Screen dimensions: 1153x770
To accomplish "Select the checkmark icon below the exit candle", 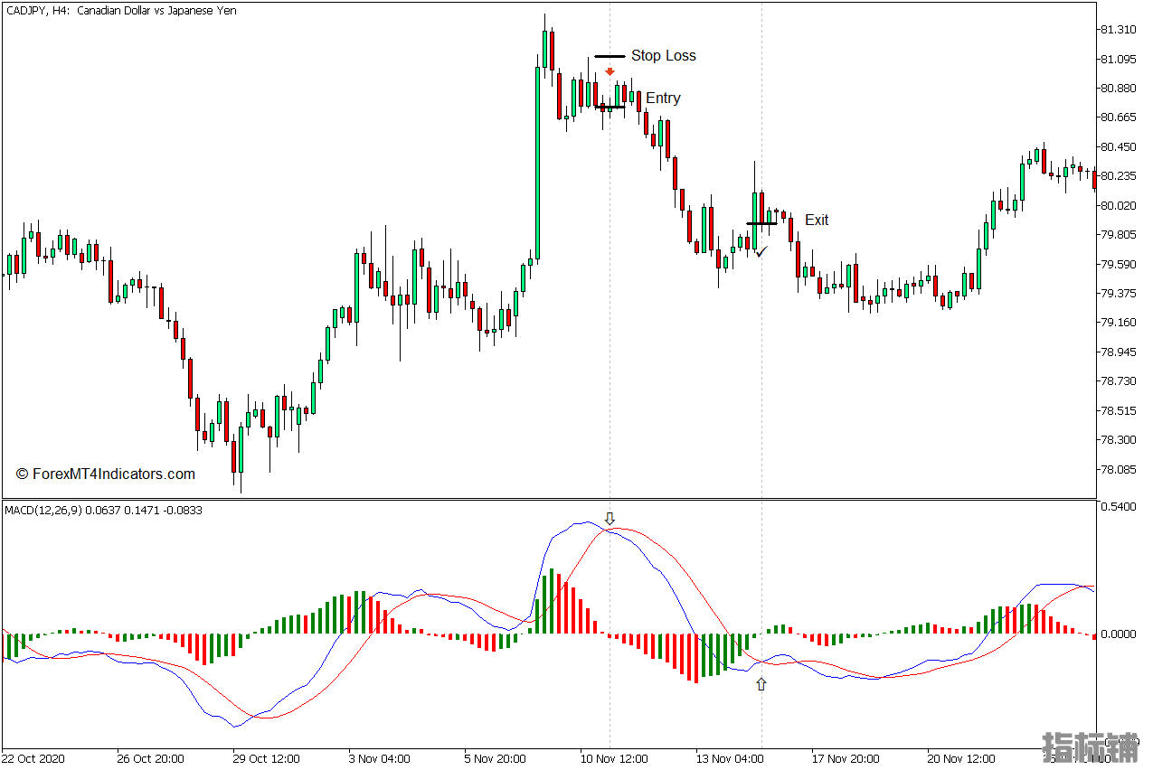I will [x=761, y=251].
